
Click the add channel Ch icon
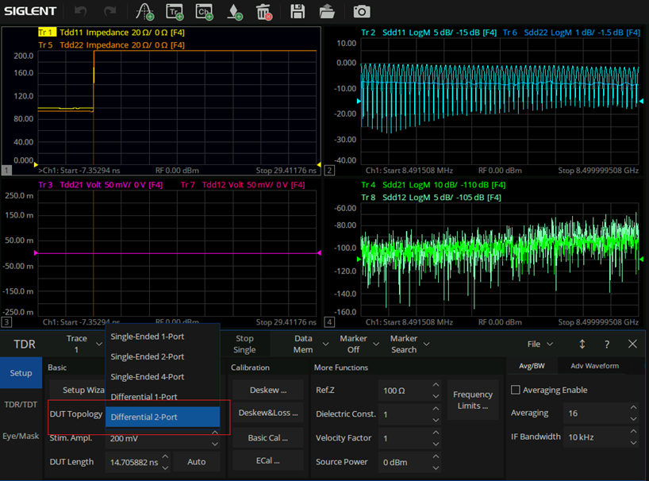point(204,12)
